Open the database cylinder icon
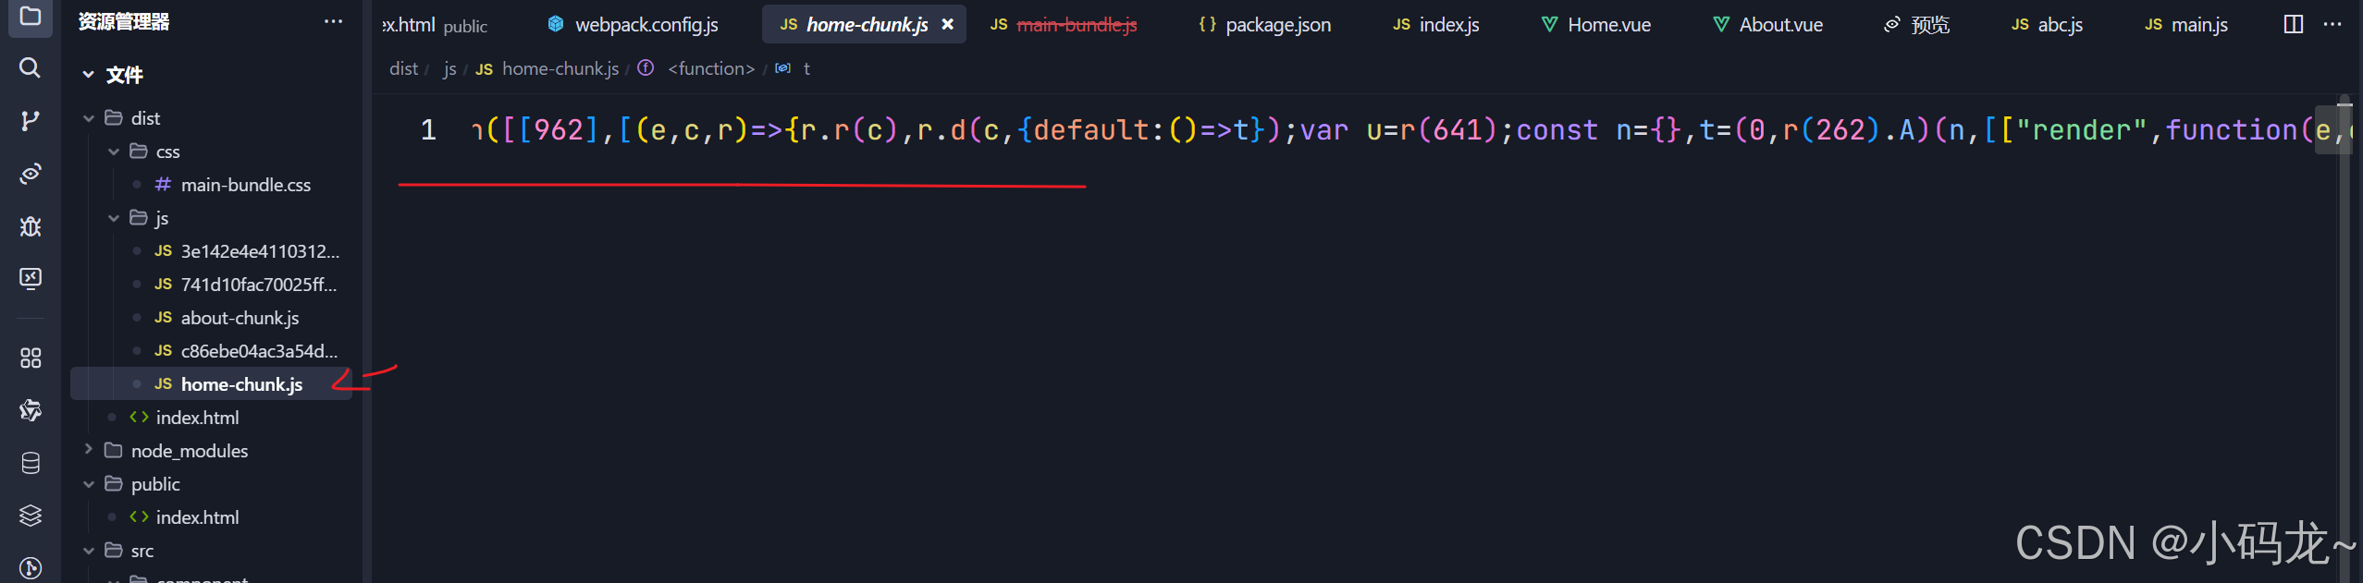The width and height of the screenshot is (2363, 583). 31,463
